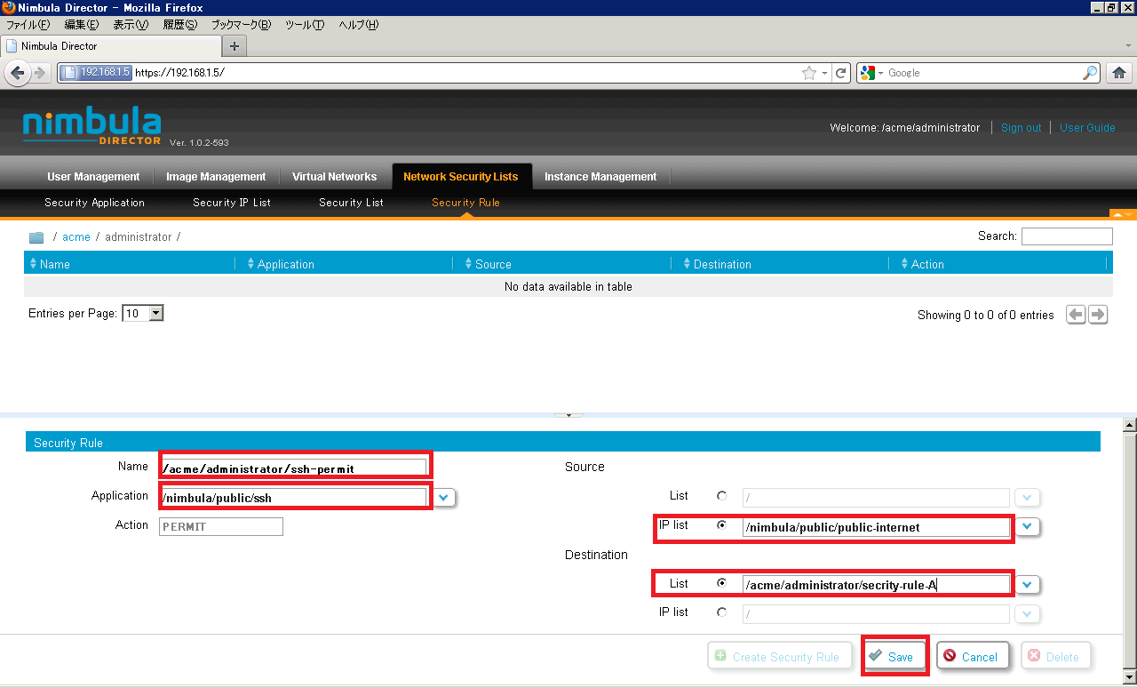
Task: Click the Save button
Action: click(x=895, y=656)
